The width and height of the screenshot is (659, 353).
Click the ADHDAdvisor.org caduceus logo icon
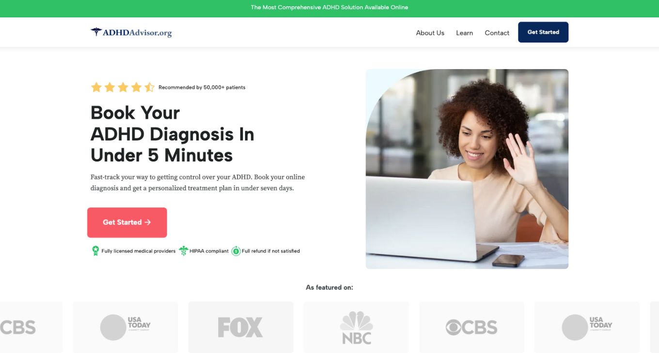[x=96, y=32]
